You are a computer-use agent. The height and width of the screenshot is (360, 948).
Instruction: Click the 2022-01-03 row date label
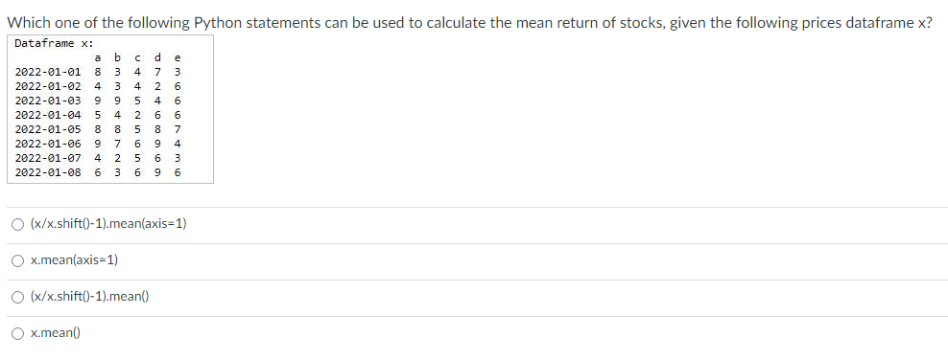[x=48, y=101]
